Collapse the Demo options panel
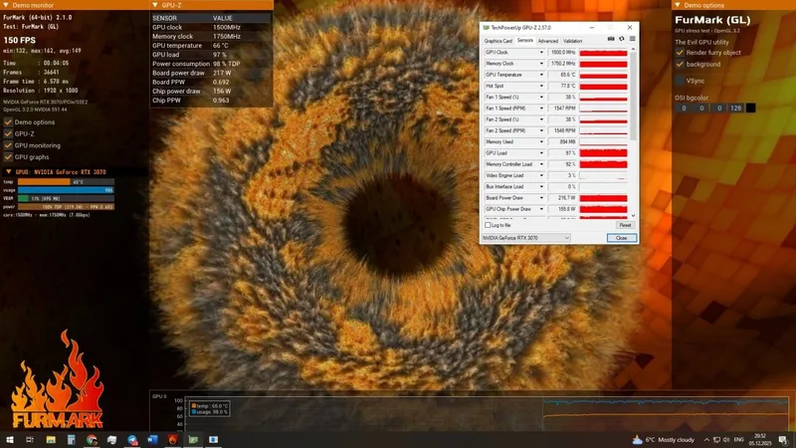The height and width of the screenshot is (448, 796). [678, 5]
